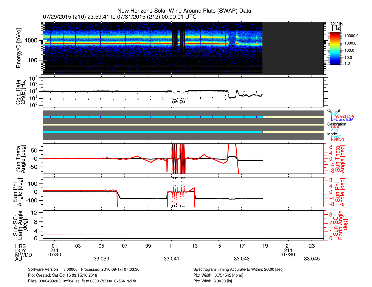The image size is (372, 287).
Task: Click the hour 11 tick label
Action: pyautogui.click(x=172, y=246)
